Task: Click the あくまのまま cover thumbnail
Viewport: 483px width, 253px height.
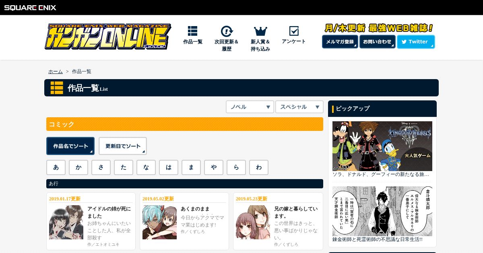Action: point(160,222)
